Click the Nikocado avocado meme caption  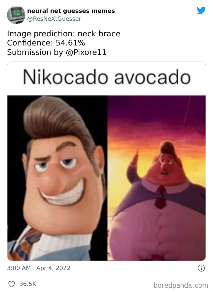106,77
